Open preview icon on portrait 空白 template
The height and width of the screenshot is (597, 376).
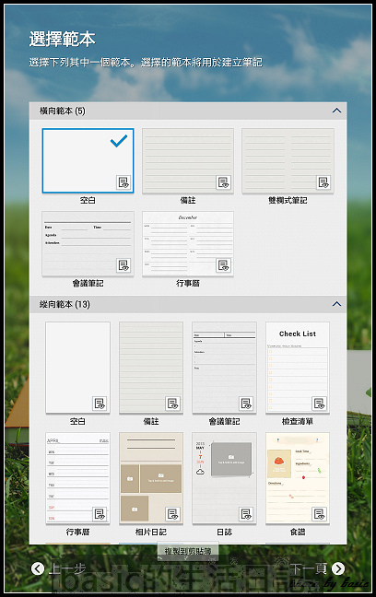(x=100, y=404)
